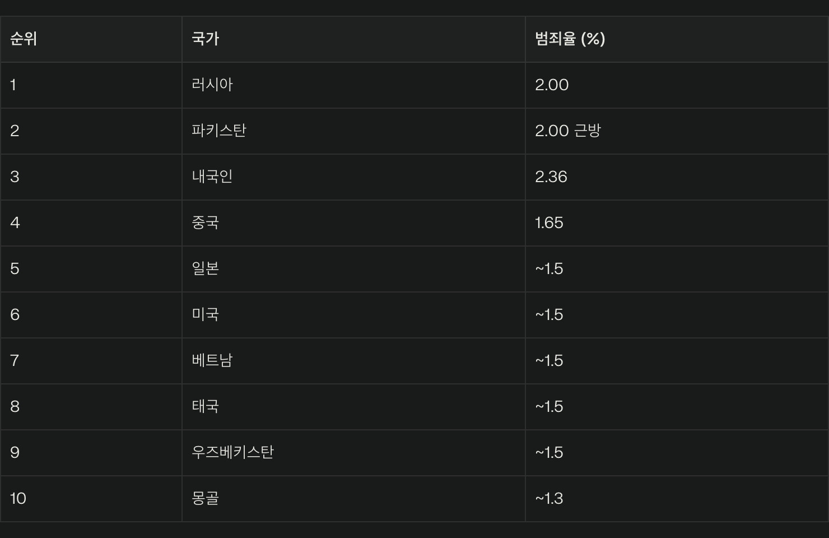Image resolution: width=829 pixels, height=538 pixels.
Task: Click the 순위 column header
Action: point(91,39)
